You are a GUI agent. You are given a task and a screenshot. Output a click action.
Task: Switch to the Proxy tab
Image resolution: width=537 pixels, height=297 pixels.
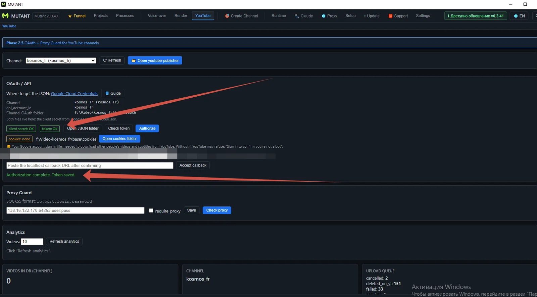tap(330, 16)
